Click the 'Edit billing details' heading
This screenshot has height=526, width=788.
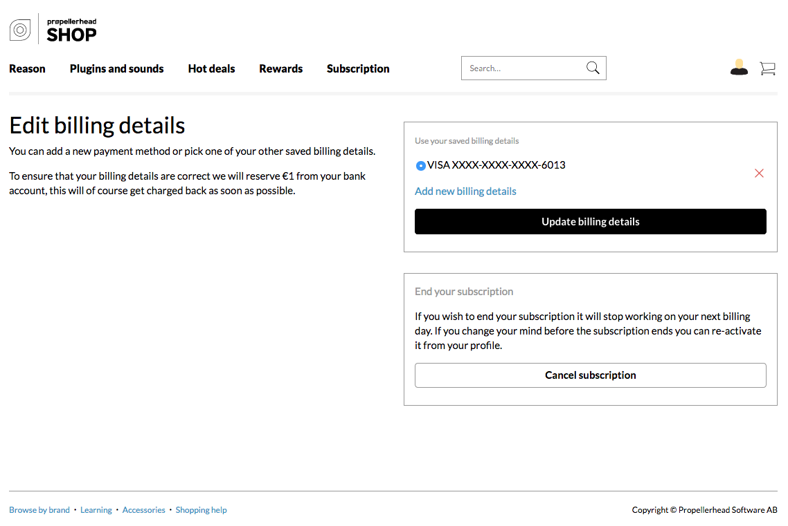97,125
